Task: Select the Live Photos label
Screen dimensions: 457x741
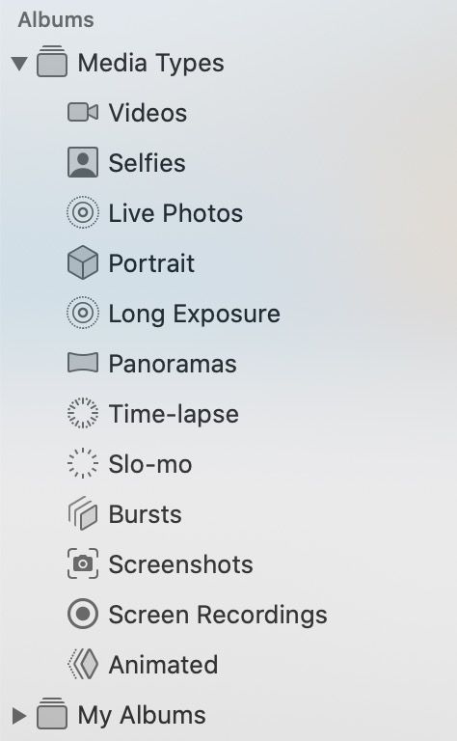Action: point(175,212)
